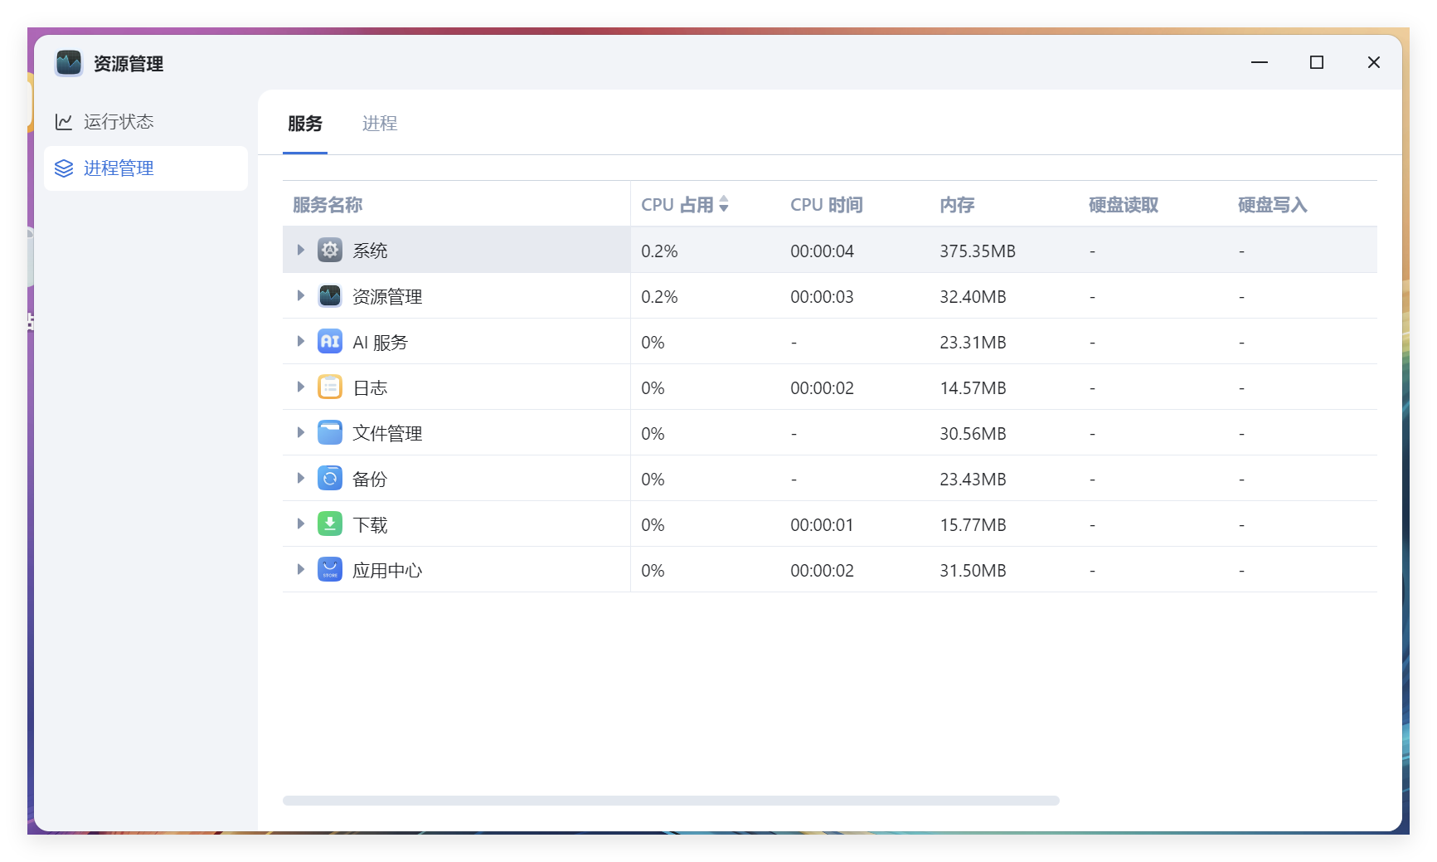Image resolution: width=1437 pixels, height=862 pixels.
Task: Click the AI 服务 row's 0% CPU value
Action: (x=653, y=342)
